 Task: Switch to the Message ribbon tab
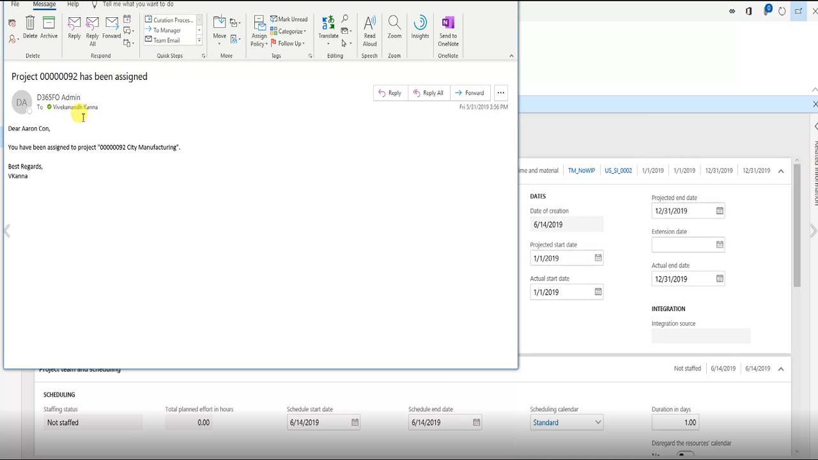(x=44, y=4)
